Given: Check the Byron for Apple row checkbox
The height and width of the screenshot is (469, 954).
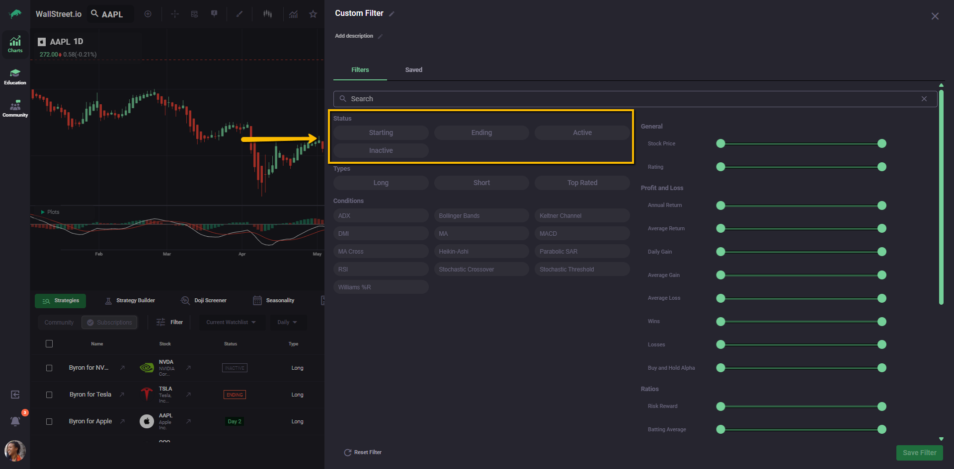Looking at the screenshot, I should (x=49, y=421).
